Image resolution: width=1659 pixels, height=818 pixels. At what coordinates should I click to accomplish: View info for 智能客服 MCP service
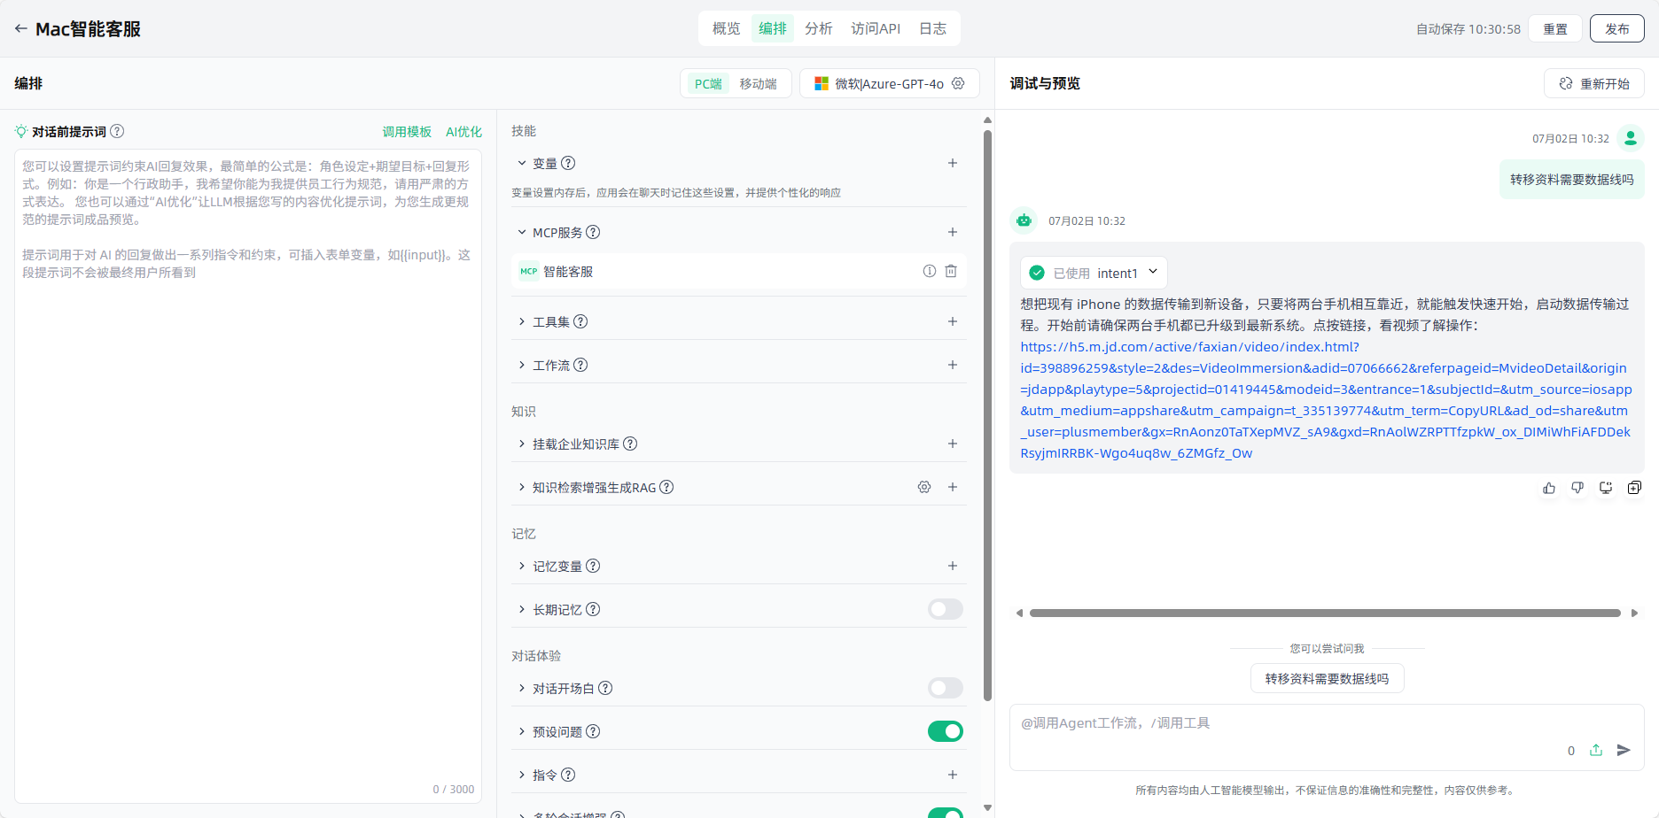click(929, 271)
